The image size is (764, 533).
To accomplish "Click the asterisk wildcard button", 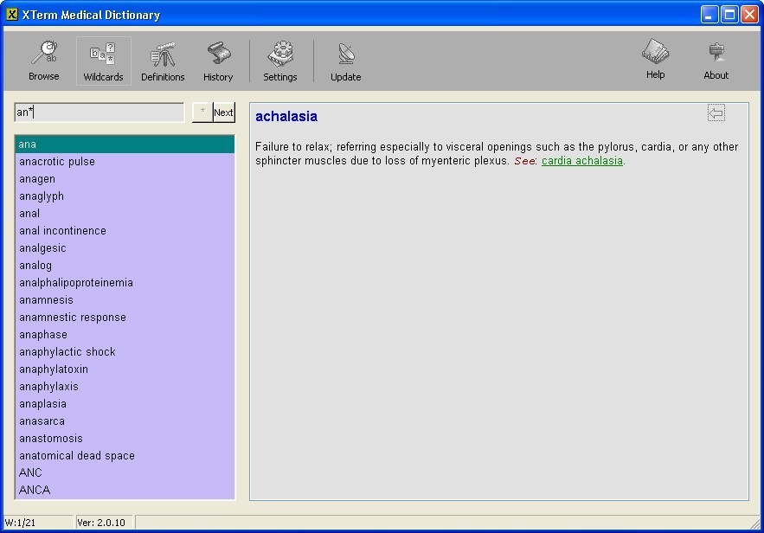I will [x=202, y=112].
